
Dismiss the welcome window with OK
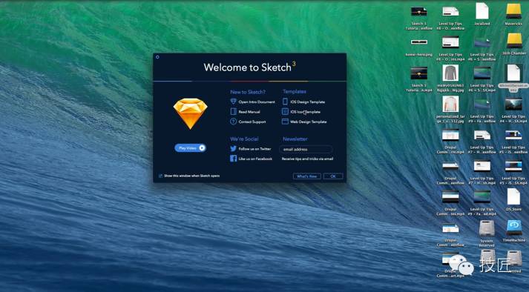pos(333,176)
